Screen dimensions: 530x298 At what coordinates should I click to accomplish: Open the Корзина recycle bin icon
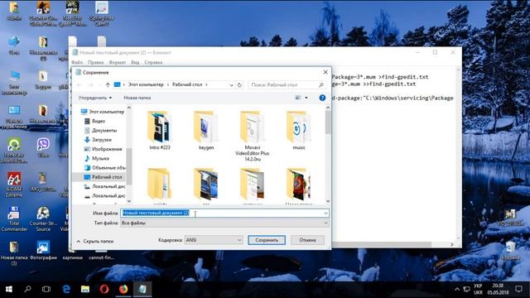[x=510, y=250]
